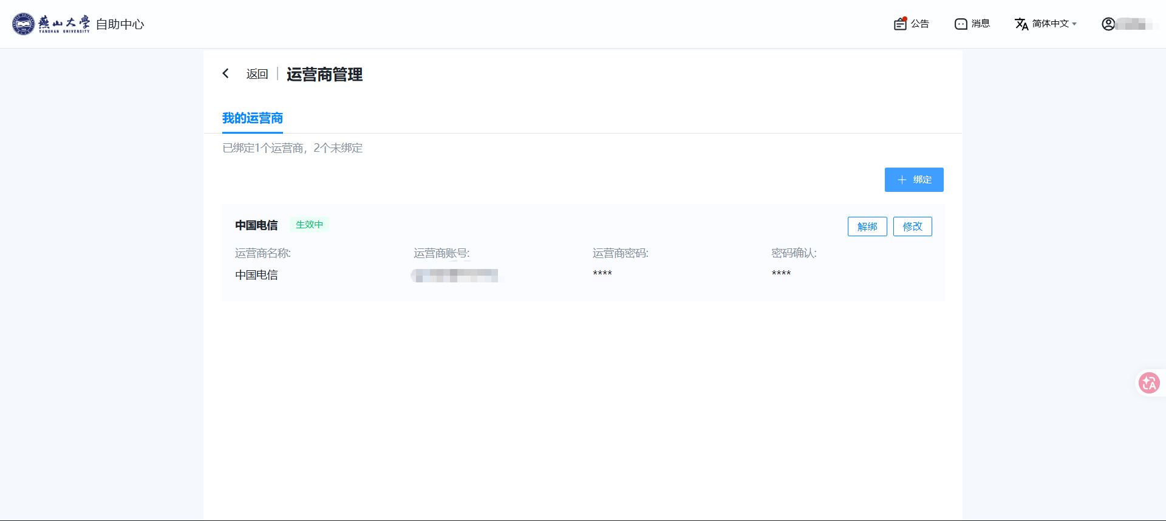Click the 绑定 button
This screenshot has width=1166, height=521.
coord(914,180)
